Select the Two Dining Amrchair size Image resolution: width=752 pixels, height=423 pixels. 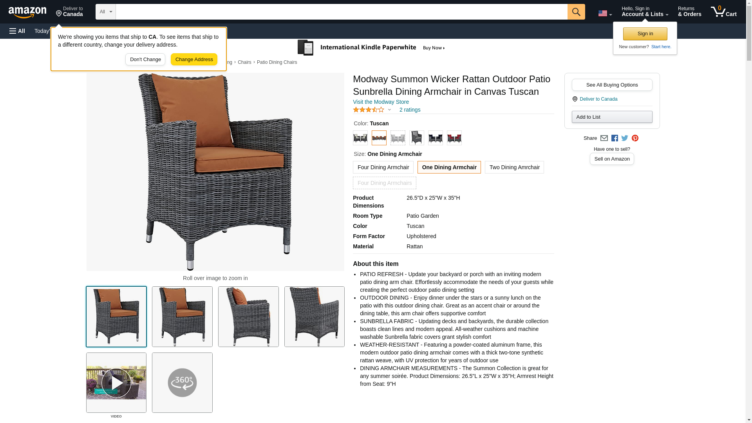pos(514,167)
